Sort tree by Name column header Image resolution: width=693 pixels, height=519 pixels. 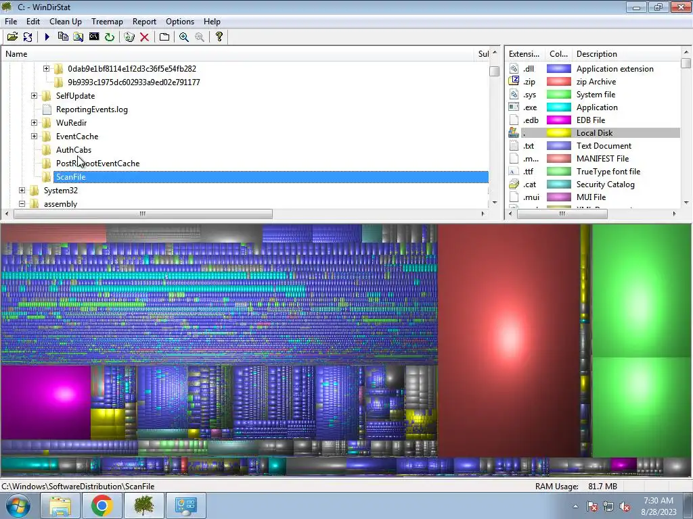238,54
